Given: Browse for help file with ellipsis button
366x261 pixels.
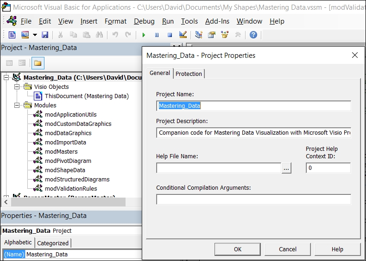Looking at the screenshot, I should point(286,168).
